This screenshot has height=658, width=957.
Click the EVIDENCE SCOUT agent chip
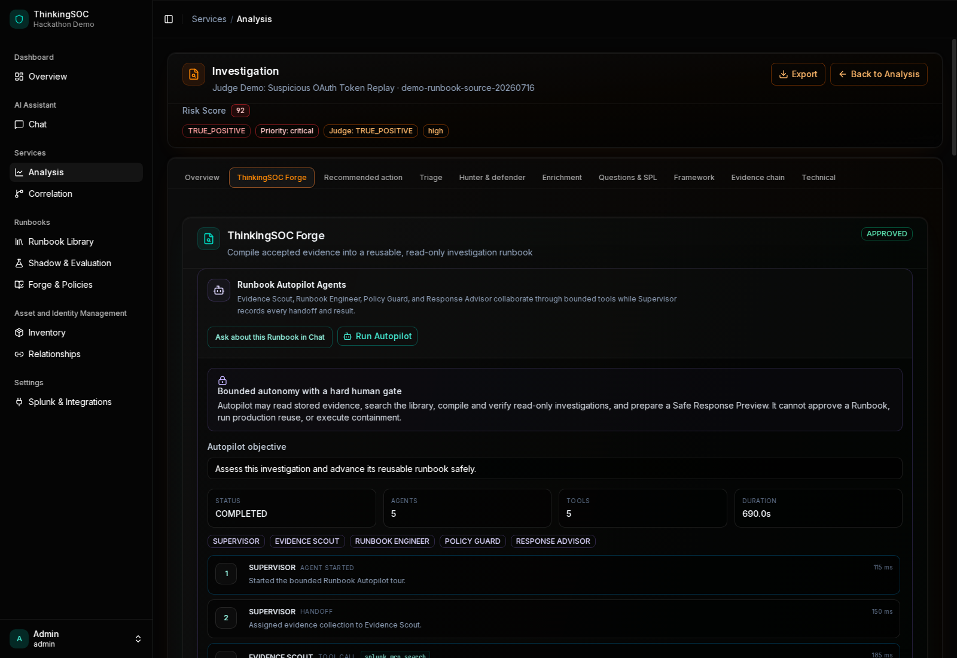[307, 541]
